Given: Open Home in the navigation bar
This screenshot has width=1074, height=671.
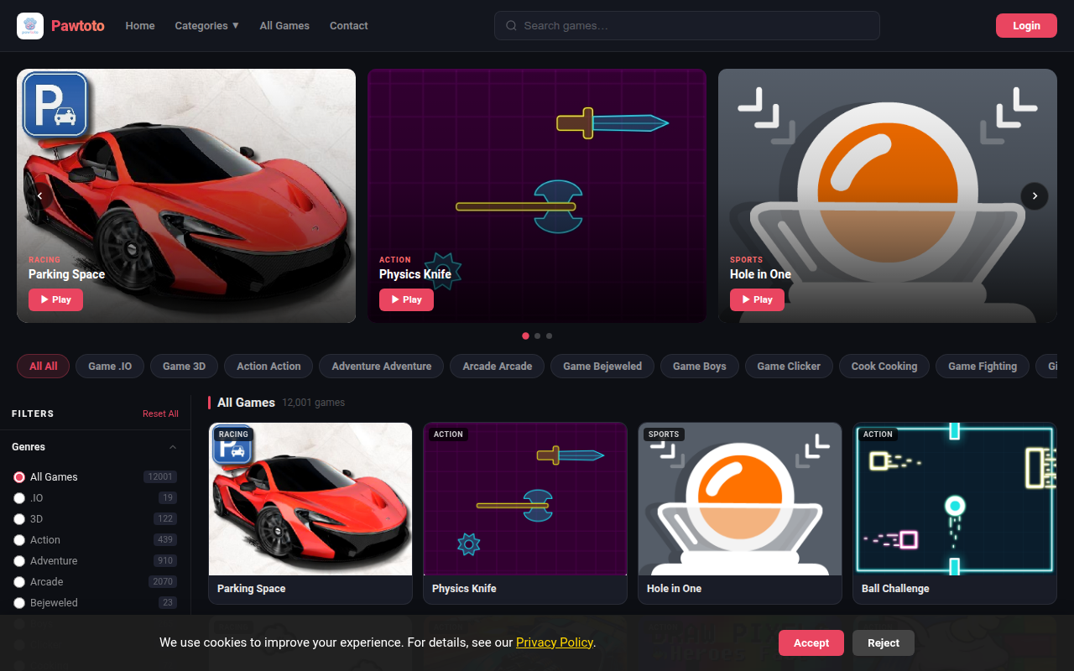Looking at the screenshot, I should point(140,26).
